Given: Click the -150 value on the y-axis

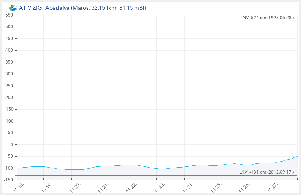Looking at the screenshot, I should [x=8, y=180].
